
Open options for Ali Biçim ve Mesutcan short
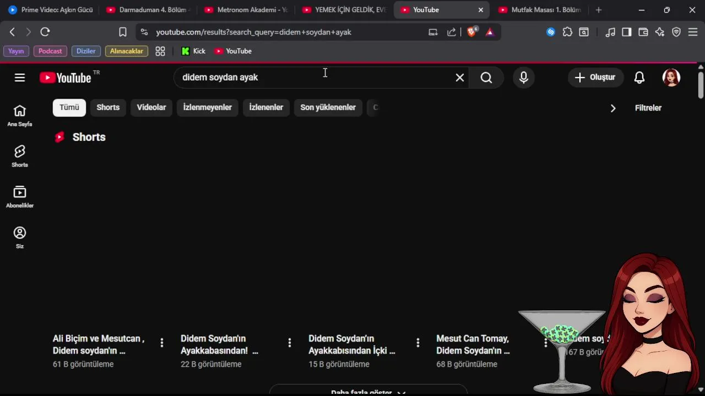[161, 343]
